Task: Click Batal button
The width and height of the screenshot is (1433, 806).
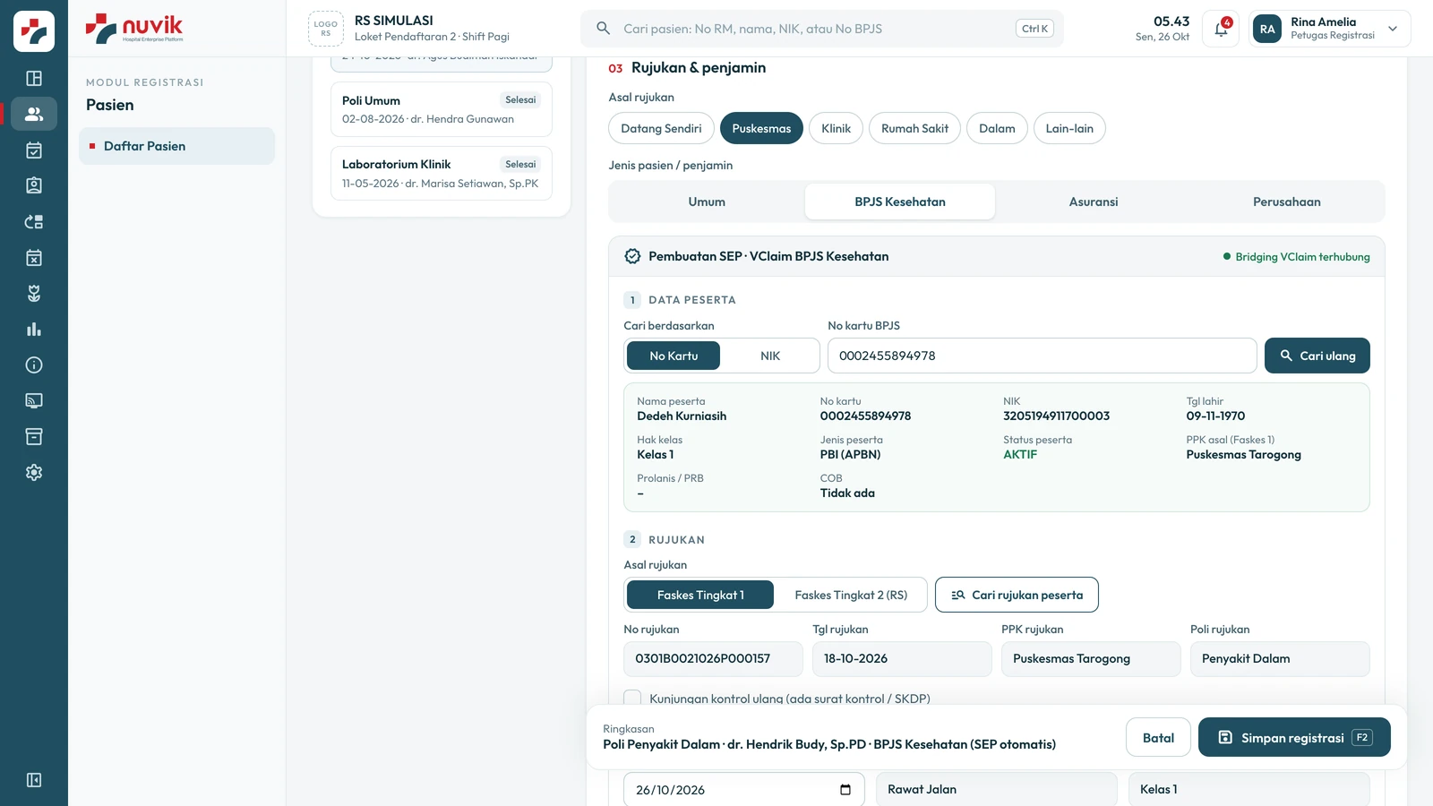Action: [1158, 737]
